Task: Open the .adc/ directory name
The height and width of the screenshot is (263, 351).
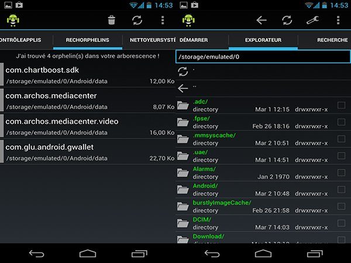Action: [200, 102]
